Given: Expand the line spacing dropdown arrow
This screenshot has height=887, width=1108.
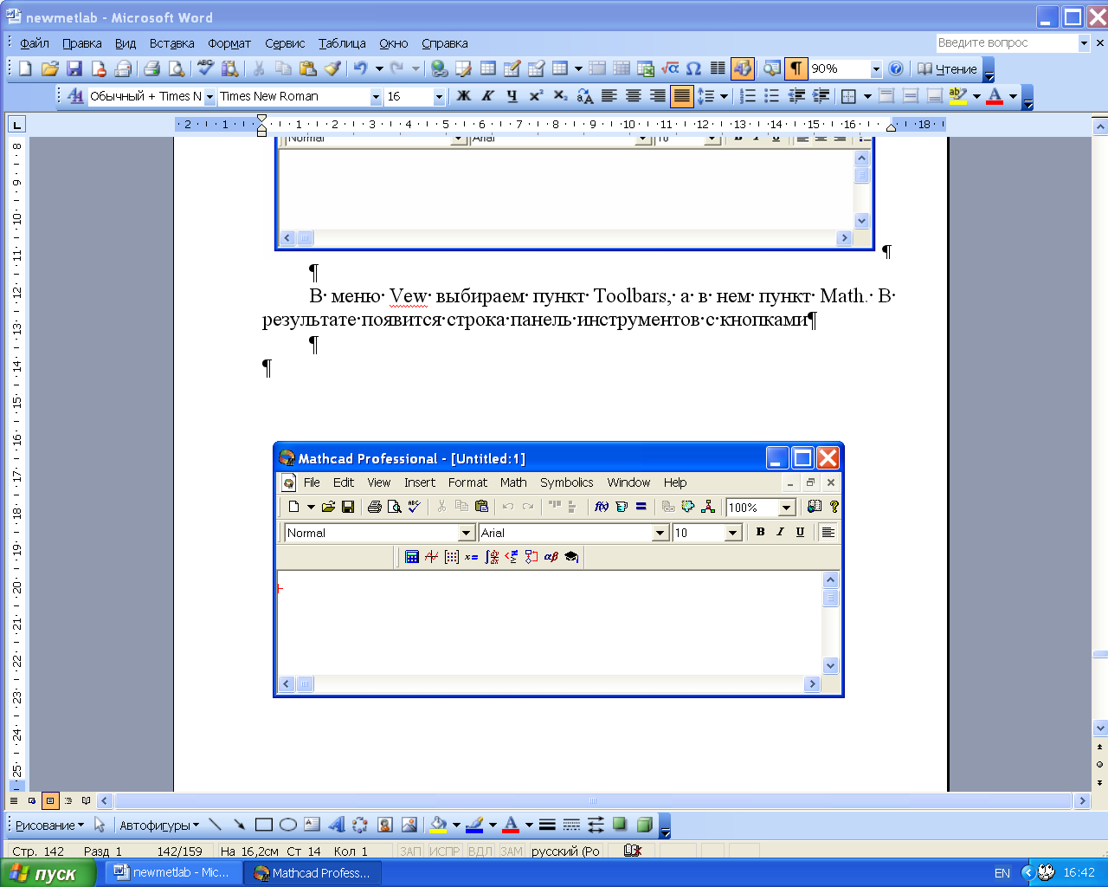Looking at the screenshot, I should (x=724, y=96).
